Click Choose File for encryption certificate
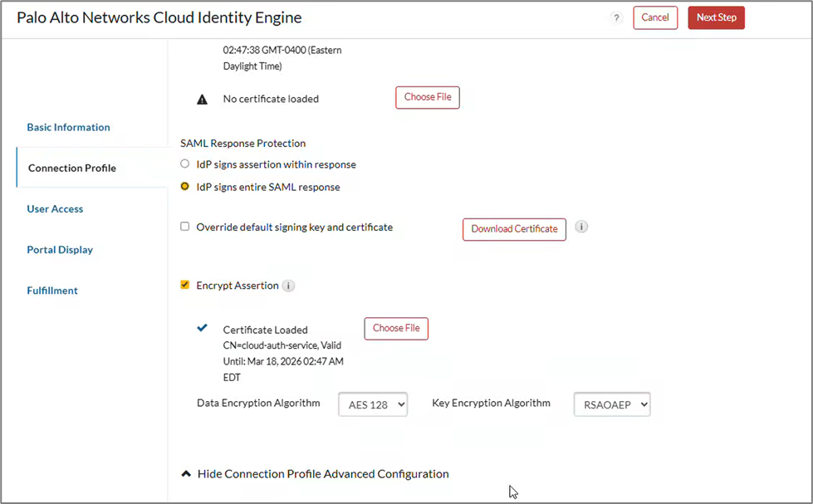The height and width of the screenshot is (504, 813). coord(396,328)
